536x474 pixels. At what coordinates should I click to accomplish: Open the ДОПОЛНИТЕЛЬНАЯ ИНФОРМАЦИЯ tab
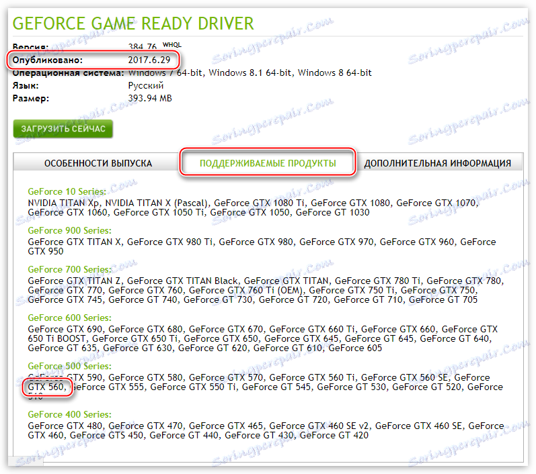tap(437, 163)
